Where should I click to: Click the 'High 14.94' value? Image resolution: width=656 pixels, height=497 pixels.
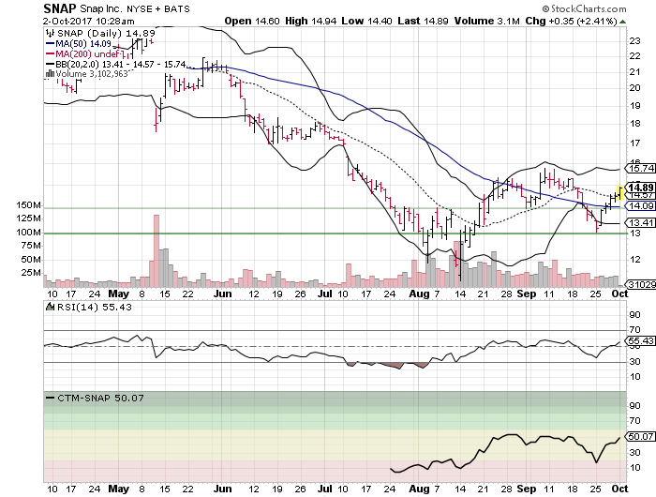pyautogui.click(x=310, y=21)
